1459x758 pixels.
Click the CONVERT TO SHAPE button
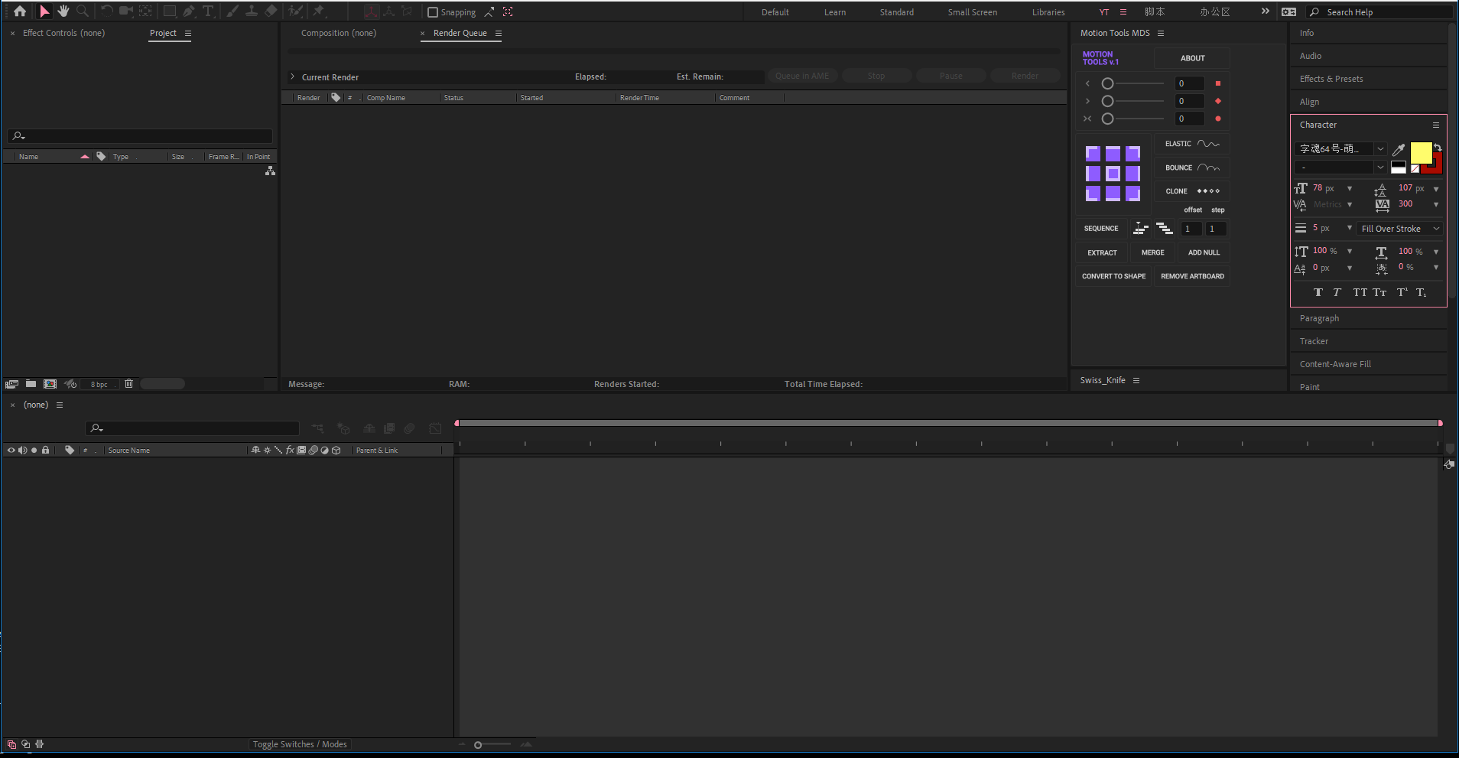[x=1113, y=276]
